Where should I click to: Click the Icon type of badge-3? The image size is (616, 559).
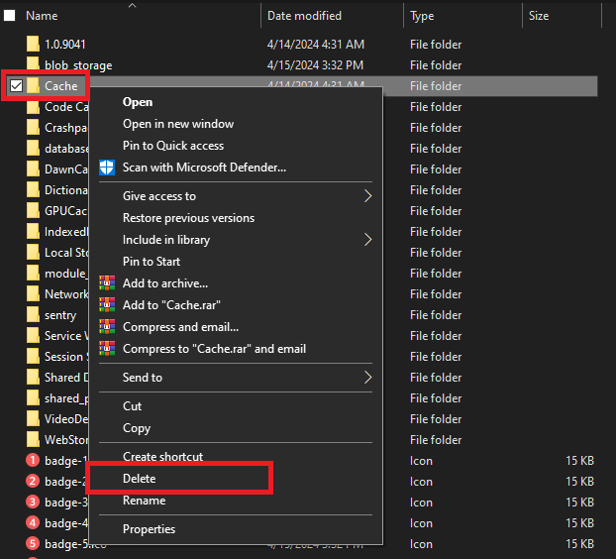coord(421,503)
